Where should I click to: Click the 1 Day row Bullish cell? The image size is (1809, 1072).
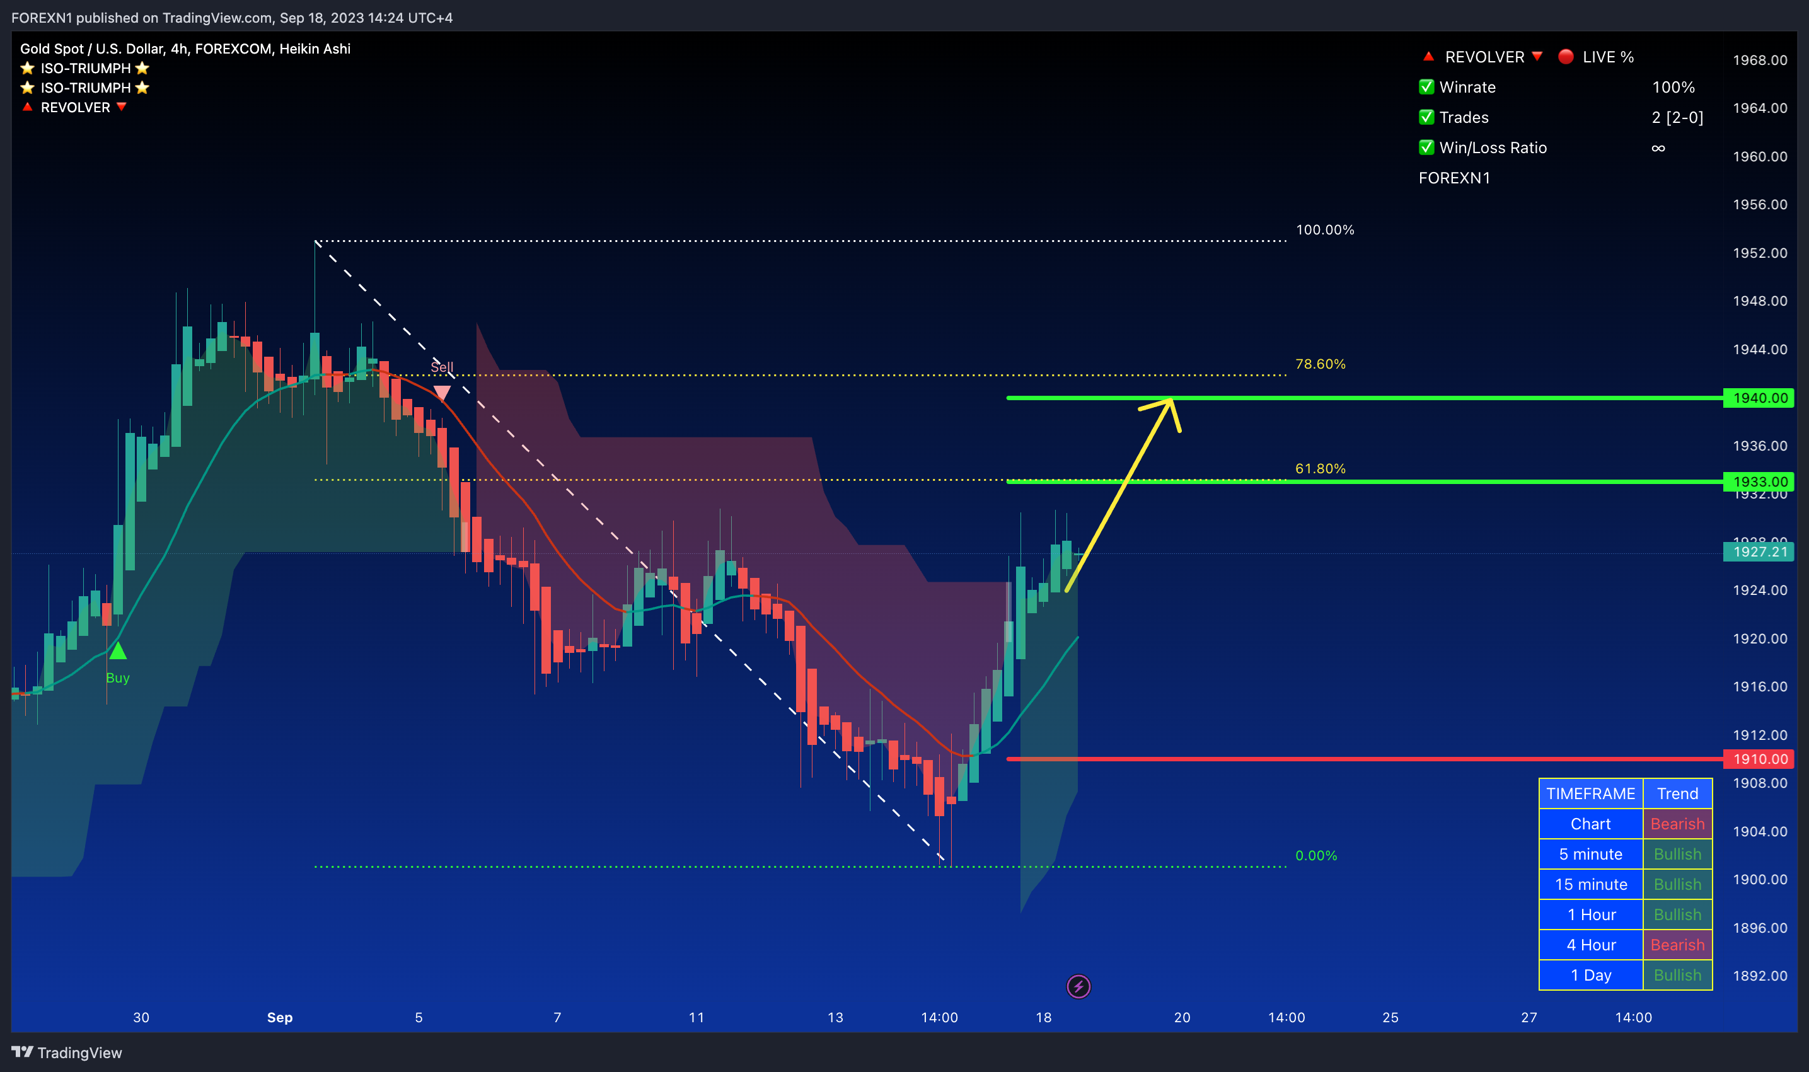(1677, 976)
